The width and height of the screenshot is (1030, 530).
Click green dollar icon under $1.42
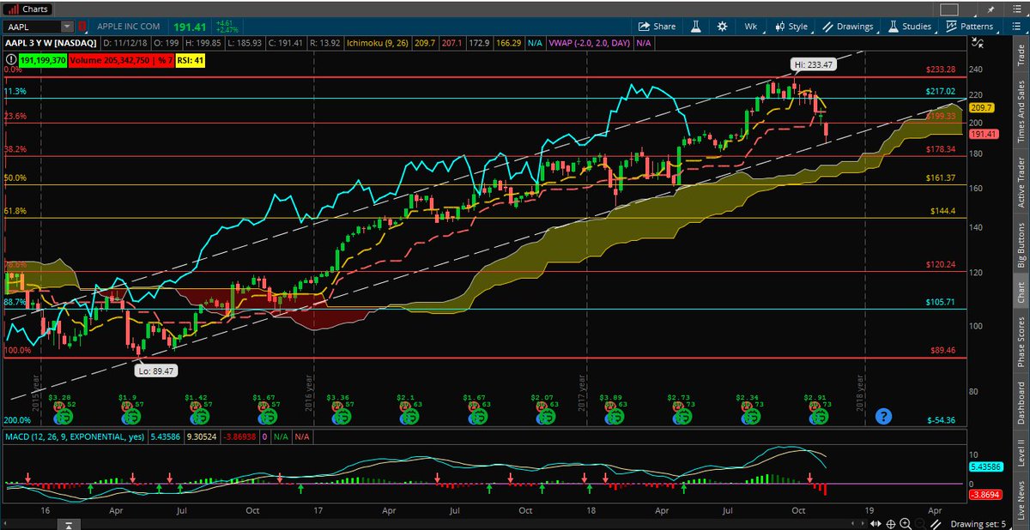(200, 416)
